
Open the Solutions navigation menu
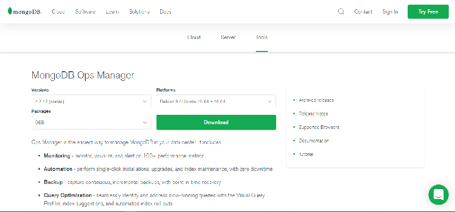click(139, 11)
